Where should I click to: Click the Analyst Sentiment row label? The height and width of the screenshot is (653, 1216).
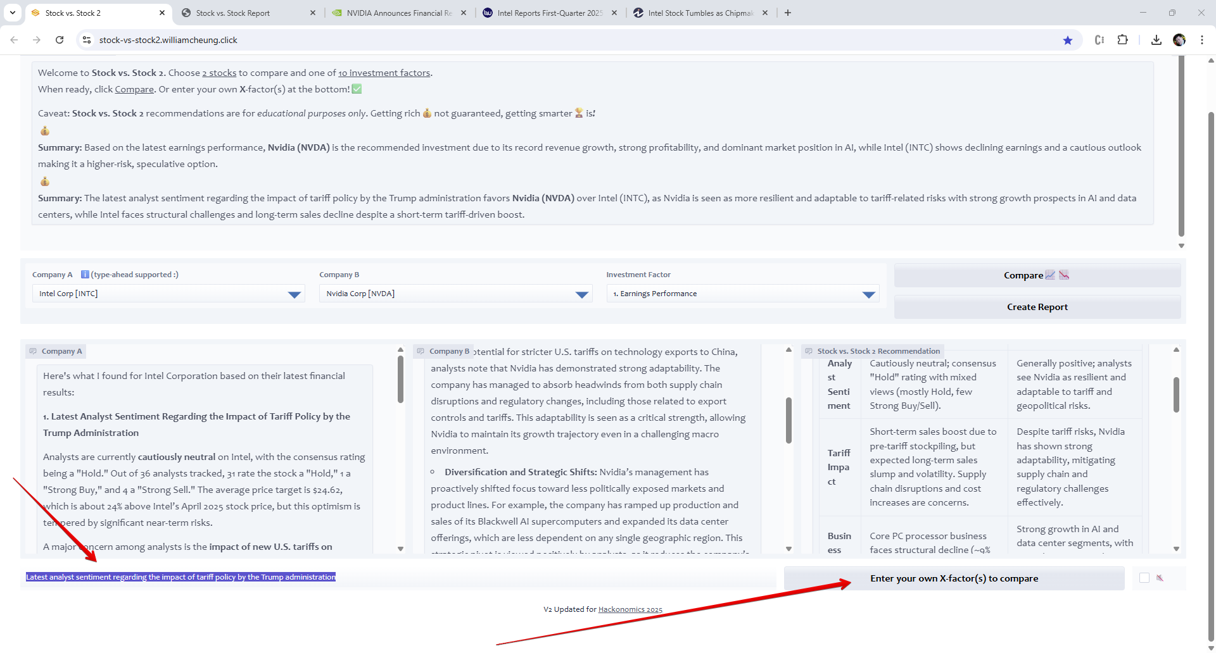tap(840, 384)
